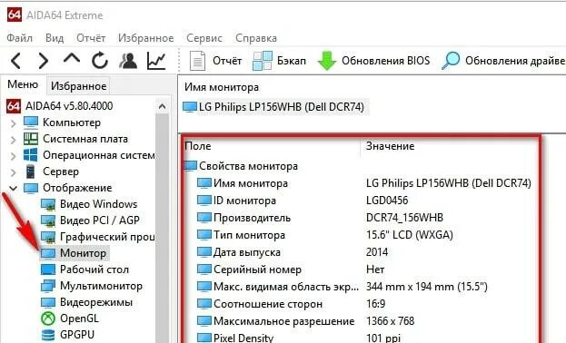Go back with the left arrow toolbar icon
566x343 pixels.
(15, 61)
